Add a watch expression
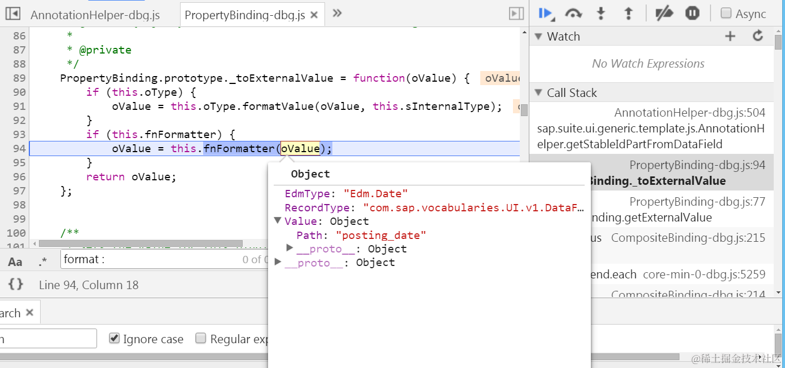This screenshot has height=368, width=785. tap(730, 36)
